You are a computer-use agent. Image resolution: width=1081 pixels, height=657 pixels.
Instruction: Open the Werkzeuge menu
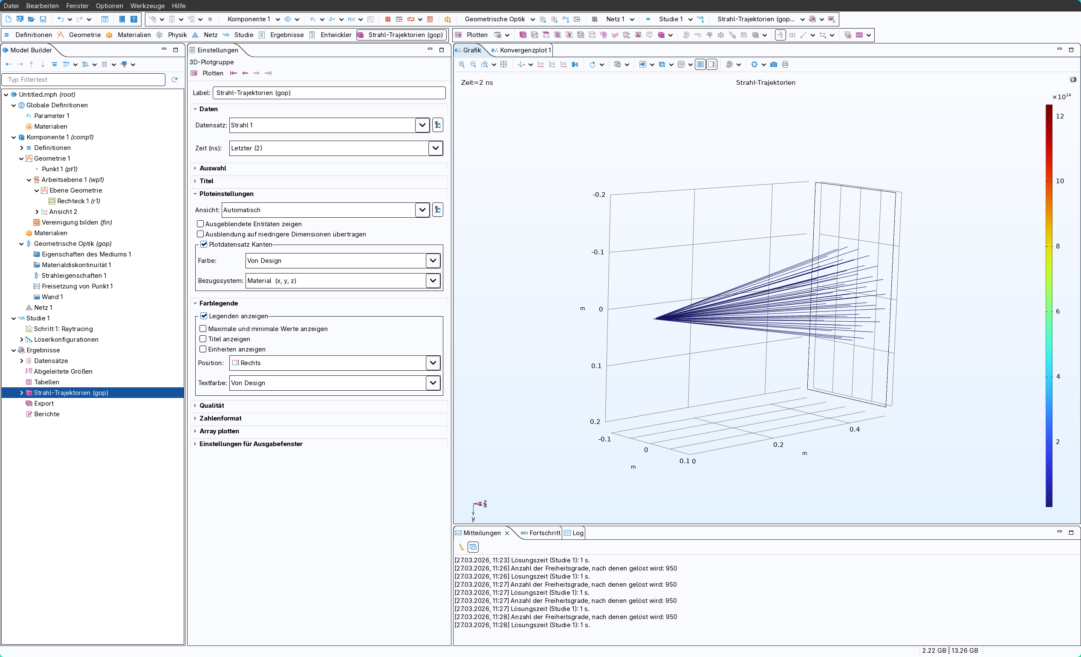click(x=147, y=6)
